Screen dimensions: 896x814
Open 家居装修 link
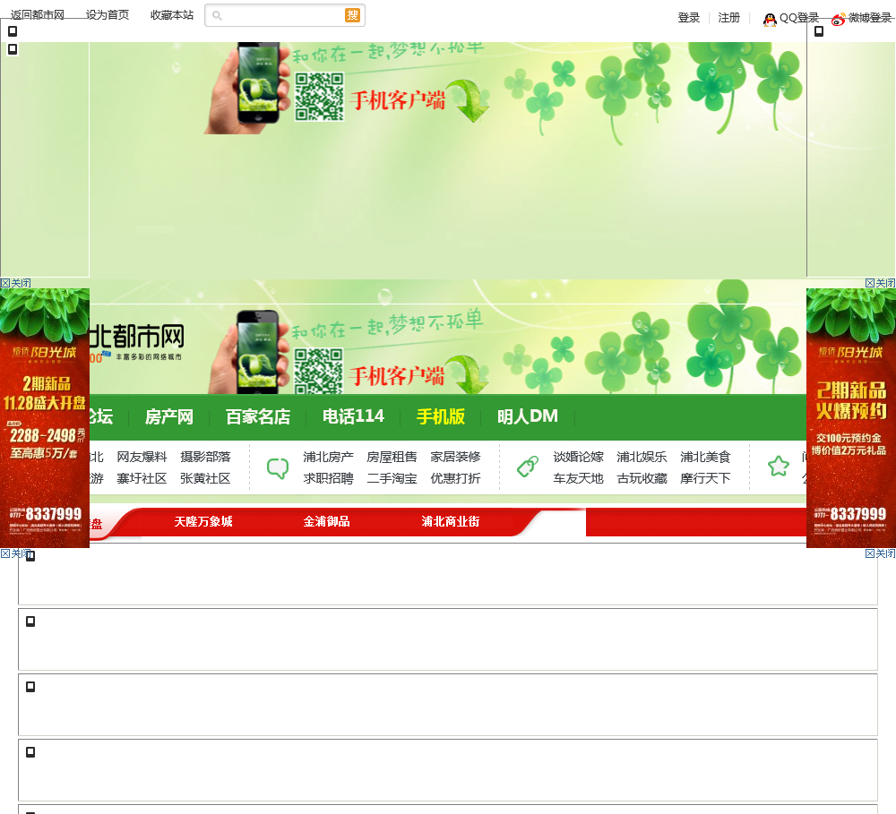(x=455, y=457)
